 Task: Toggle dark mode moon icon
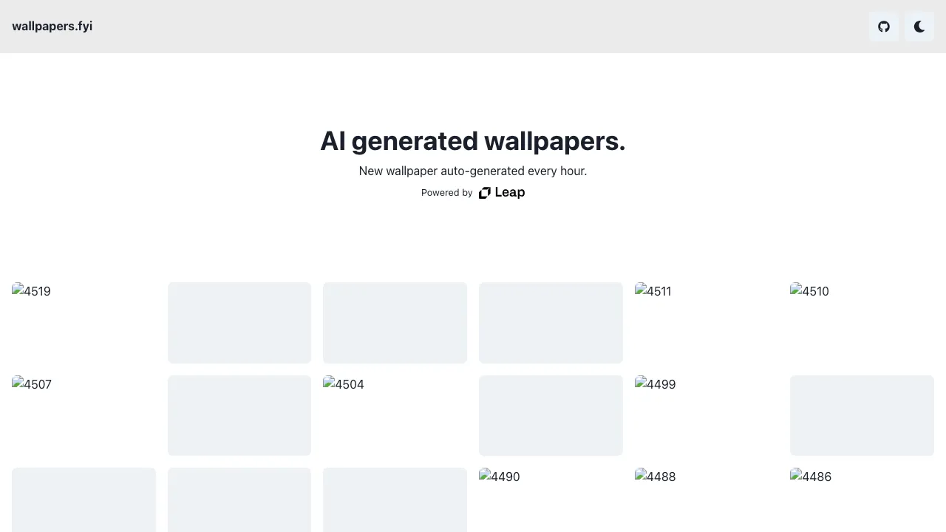click(919, 27)
